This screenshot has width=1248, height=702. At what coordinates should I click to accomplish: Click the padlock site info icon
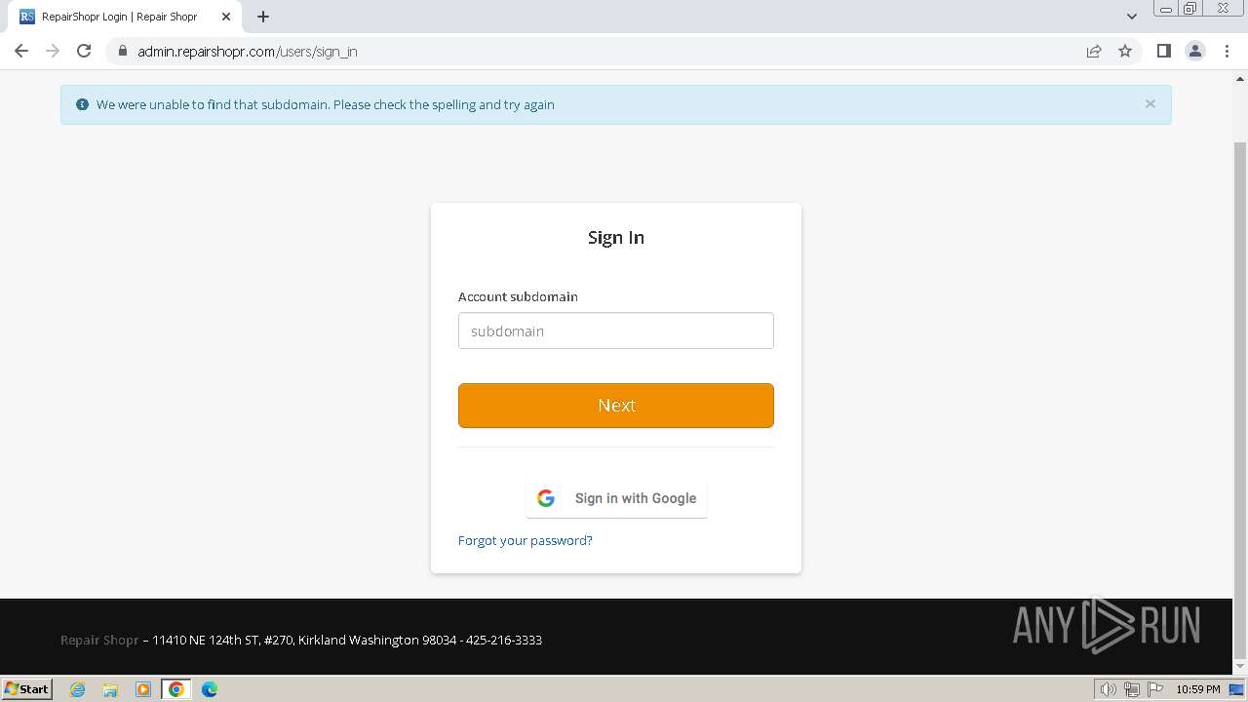pos(123,51)
